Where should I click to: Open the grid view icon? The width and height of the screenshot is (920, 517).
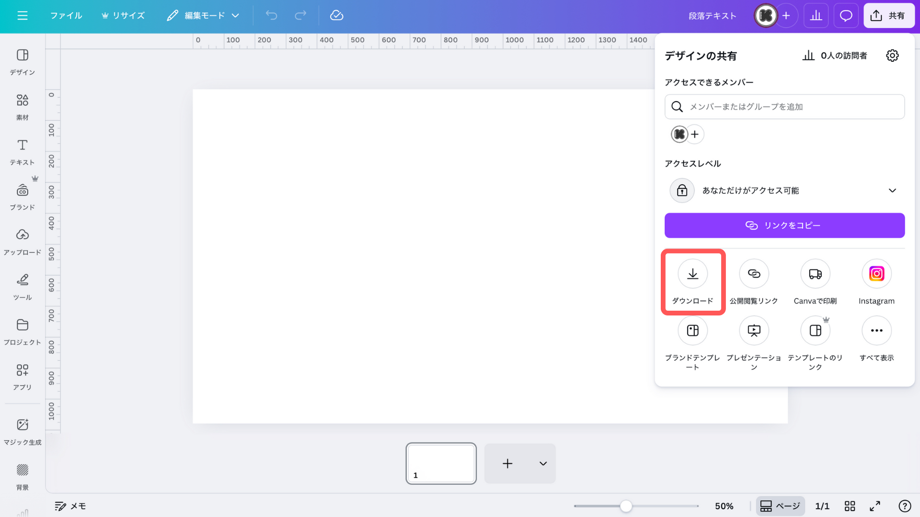[x=850, y=506]
